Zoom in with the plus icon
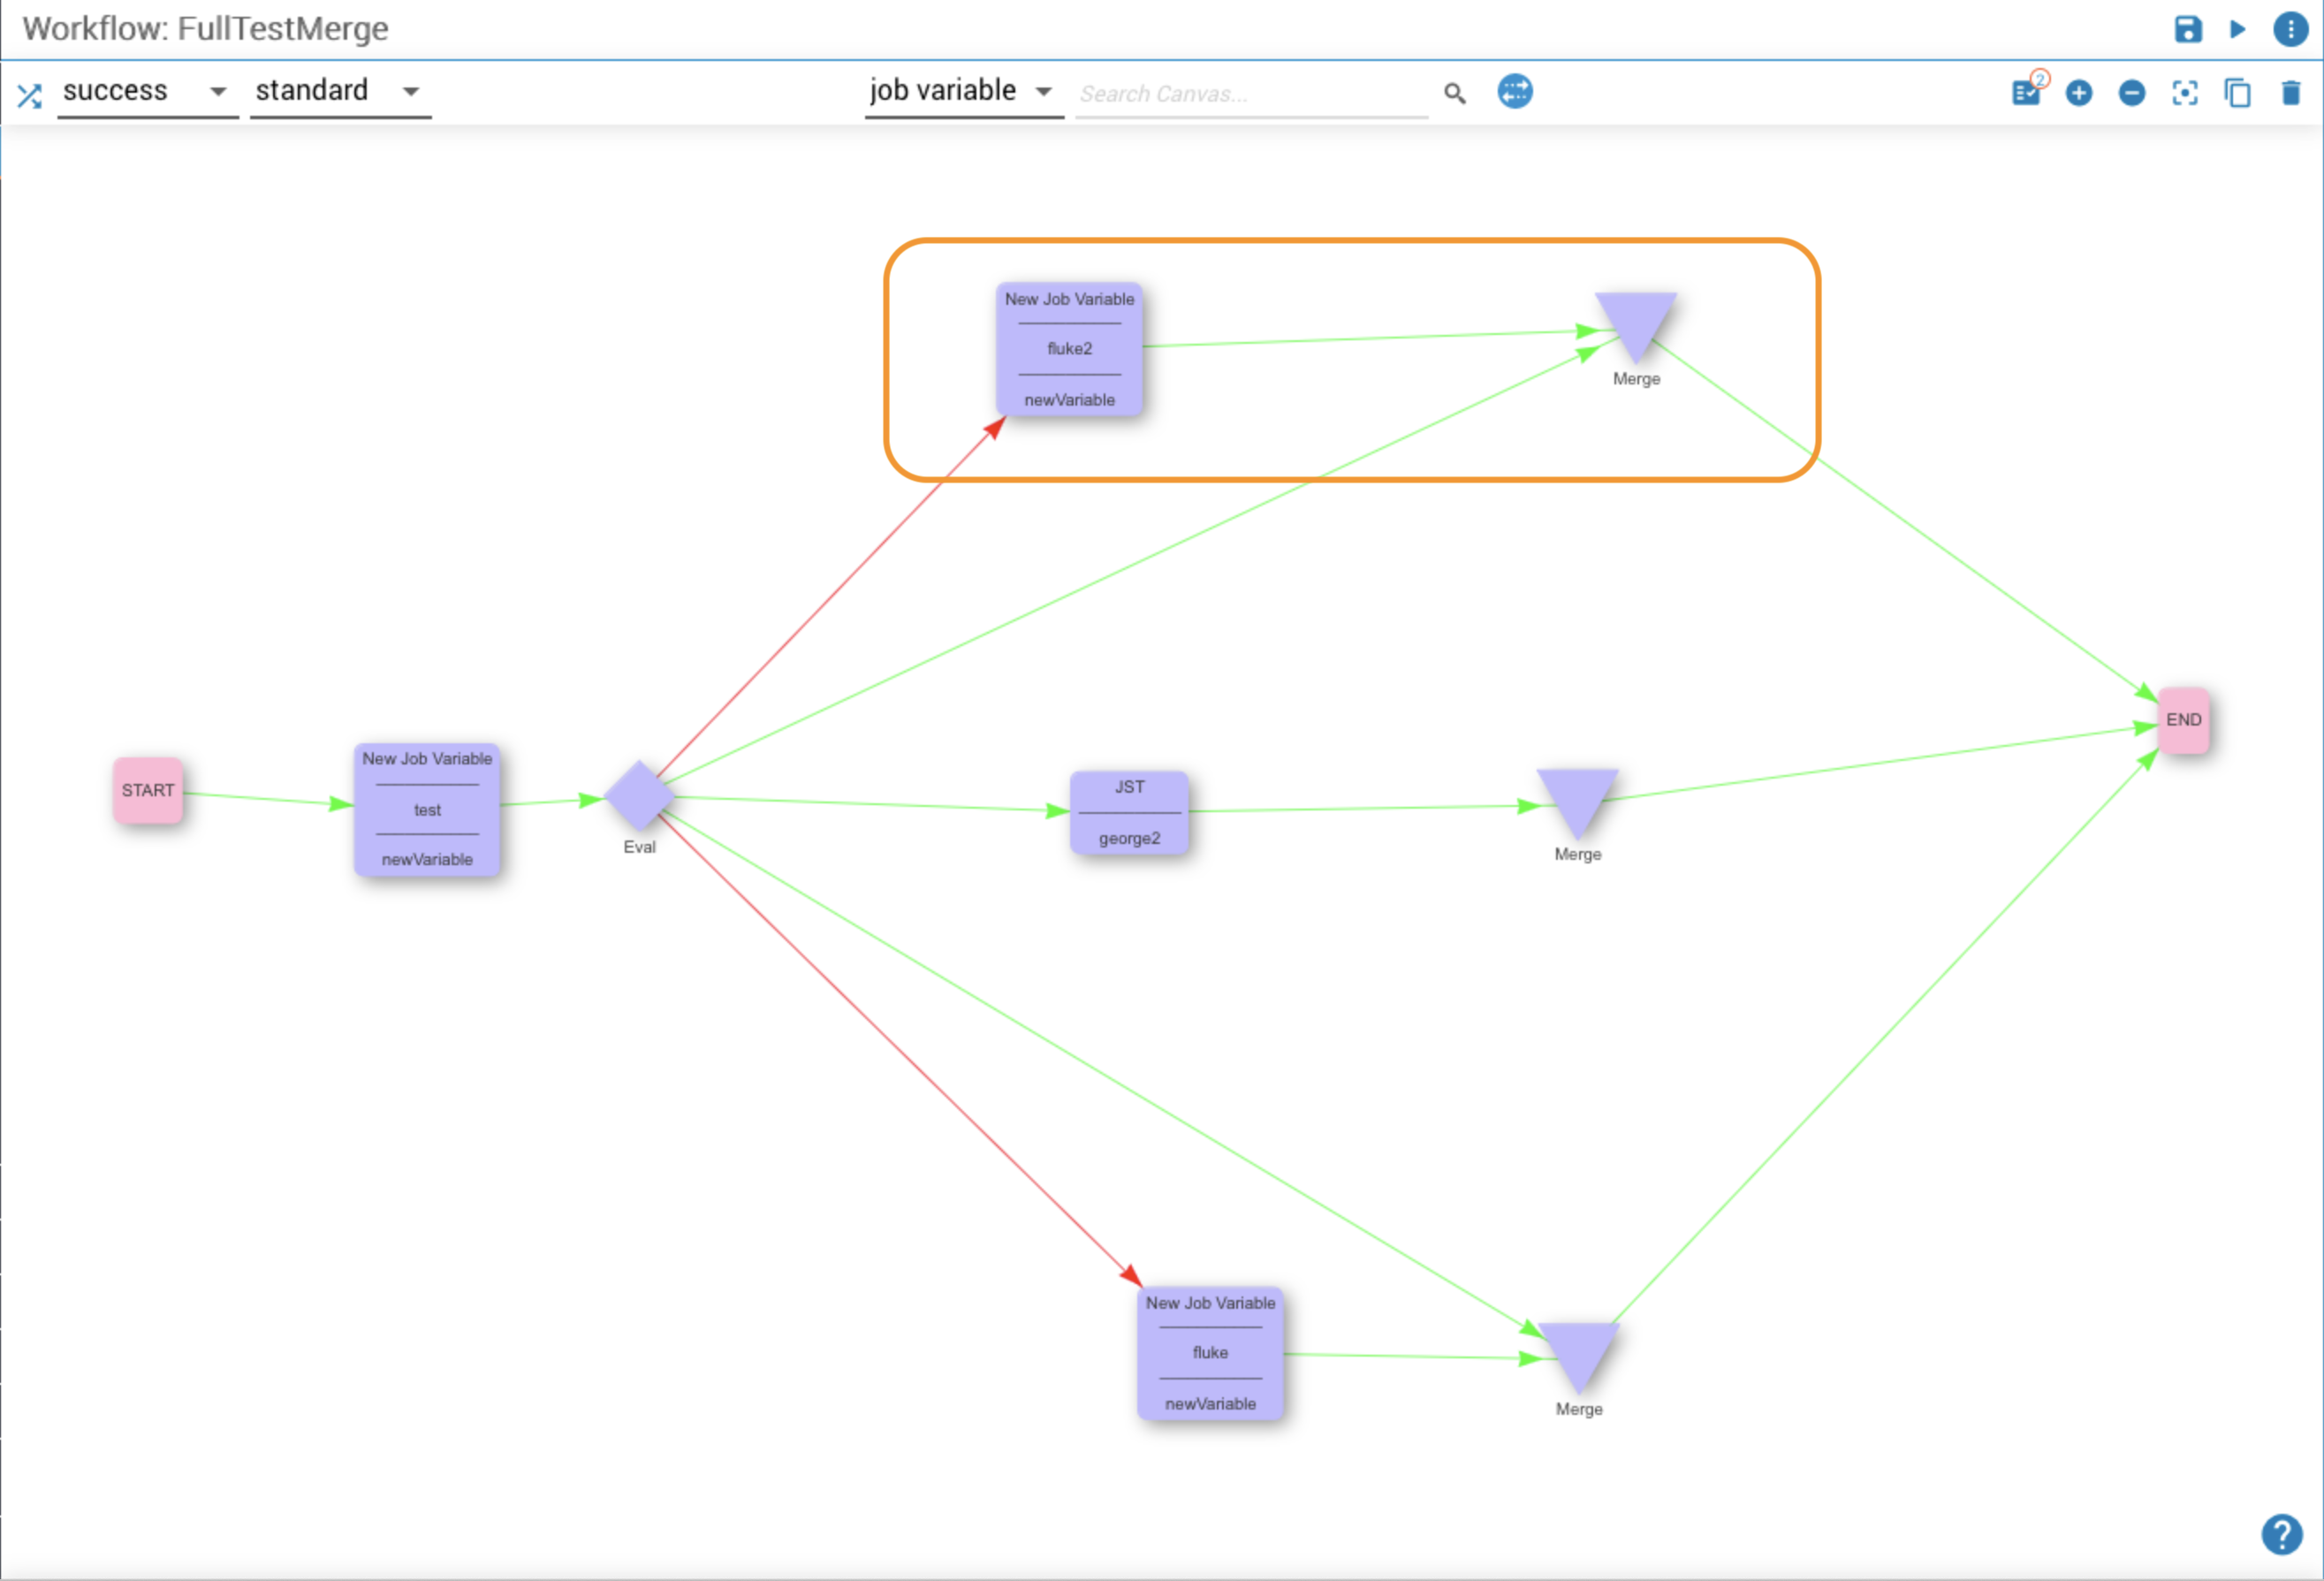Screen dimensions: 2324x1581 (2079, 93)
